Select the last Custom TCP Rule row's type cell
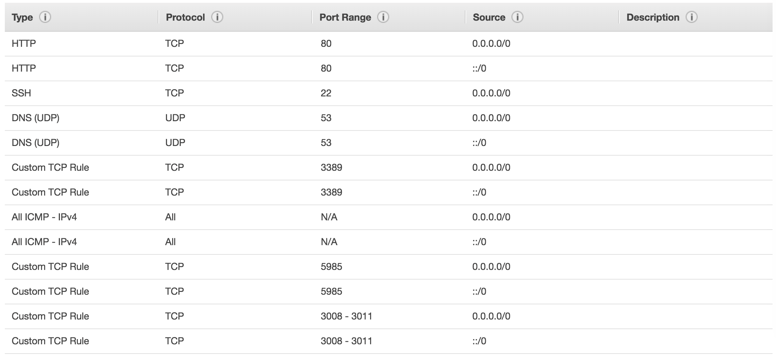 pos(50,341)
